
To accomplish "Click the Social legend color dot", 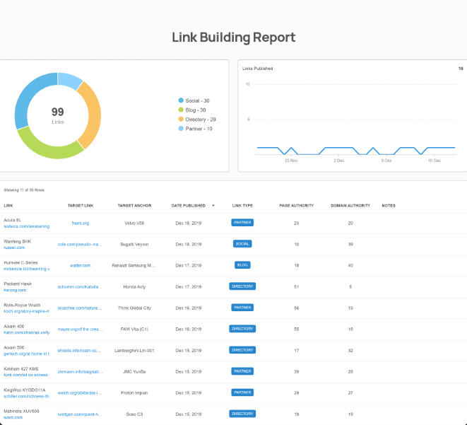I will [x=181, y=100].
